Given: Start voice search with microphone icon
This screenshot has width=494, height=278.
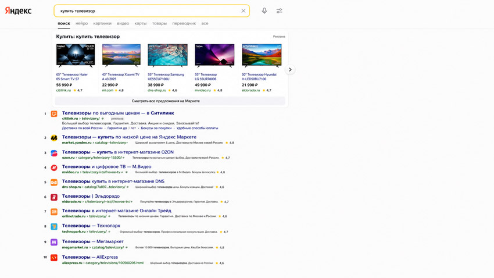Looking at the screenshot, I should coord(264,10).
